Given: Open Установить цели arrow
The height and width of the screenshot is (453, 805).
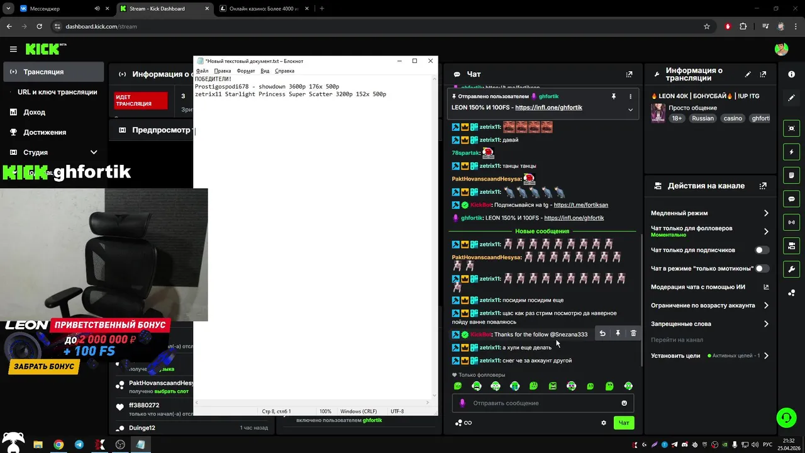Looking at the screenshot, I should pos(766,355).
